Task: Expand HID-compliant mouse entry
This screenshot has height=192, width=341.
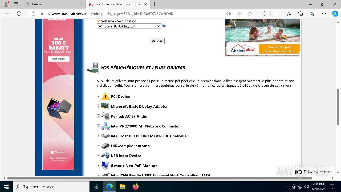Action: point(99,146)
